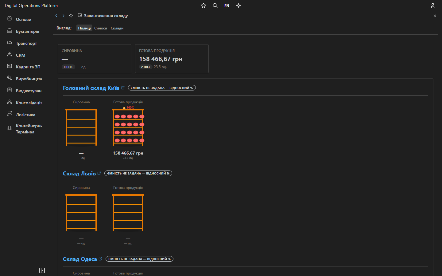442x276 pixels.
Task: Close the Завантаження складу panel
Action: [x=435, y=16]
